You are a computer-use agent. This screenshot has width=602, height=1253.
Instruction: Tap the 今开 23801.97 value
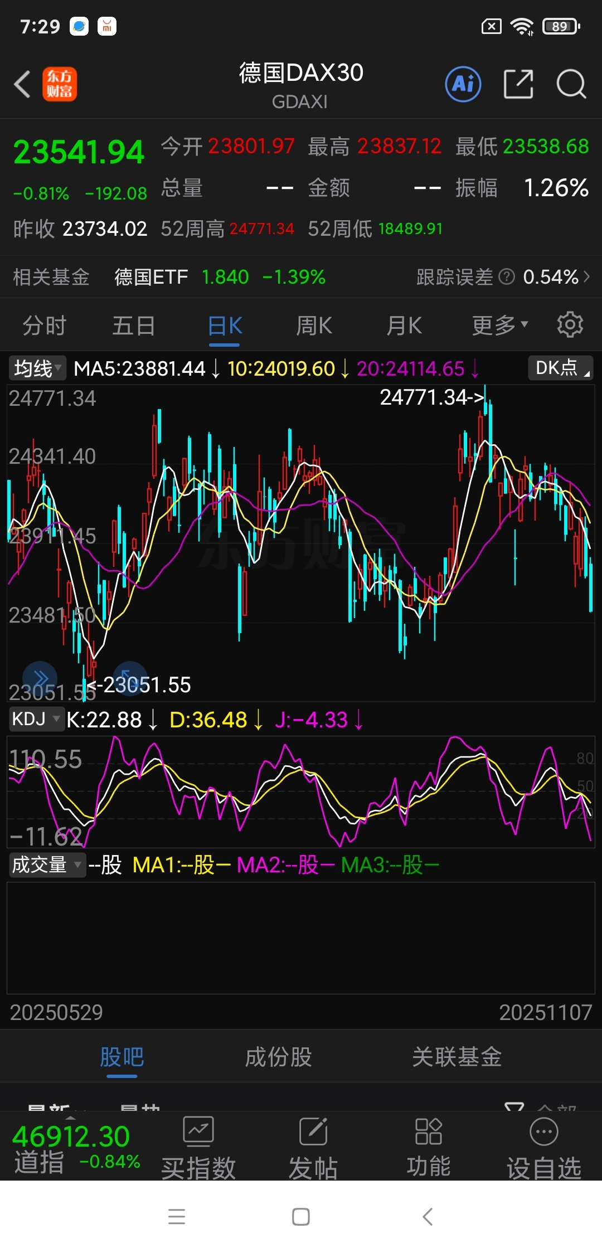251,146
